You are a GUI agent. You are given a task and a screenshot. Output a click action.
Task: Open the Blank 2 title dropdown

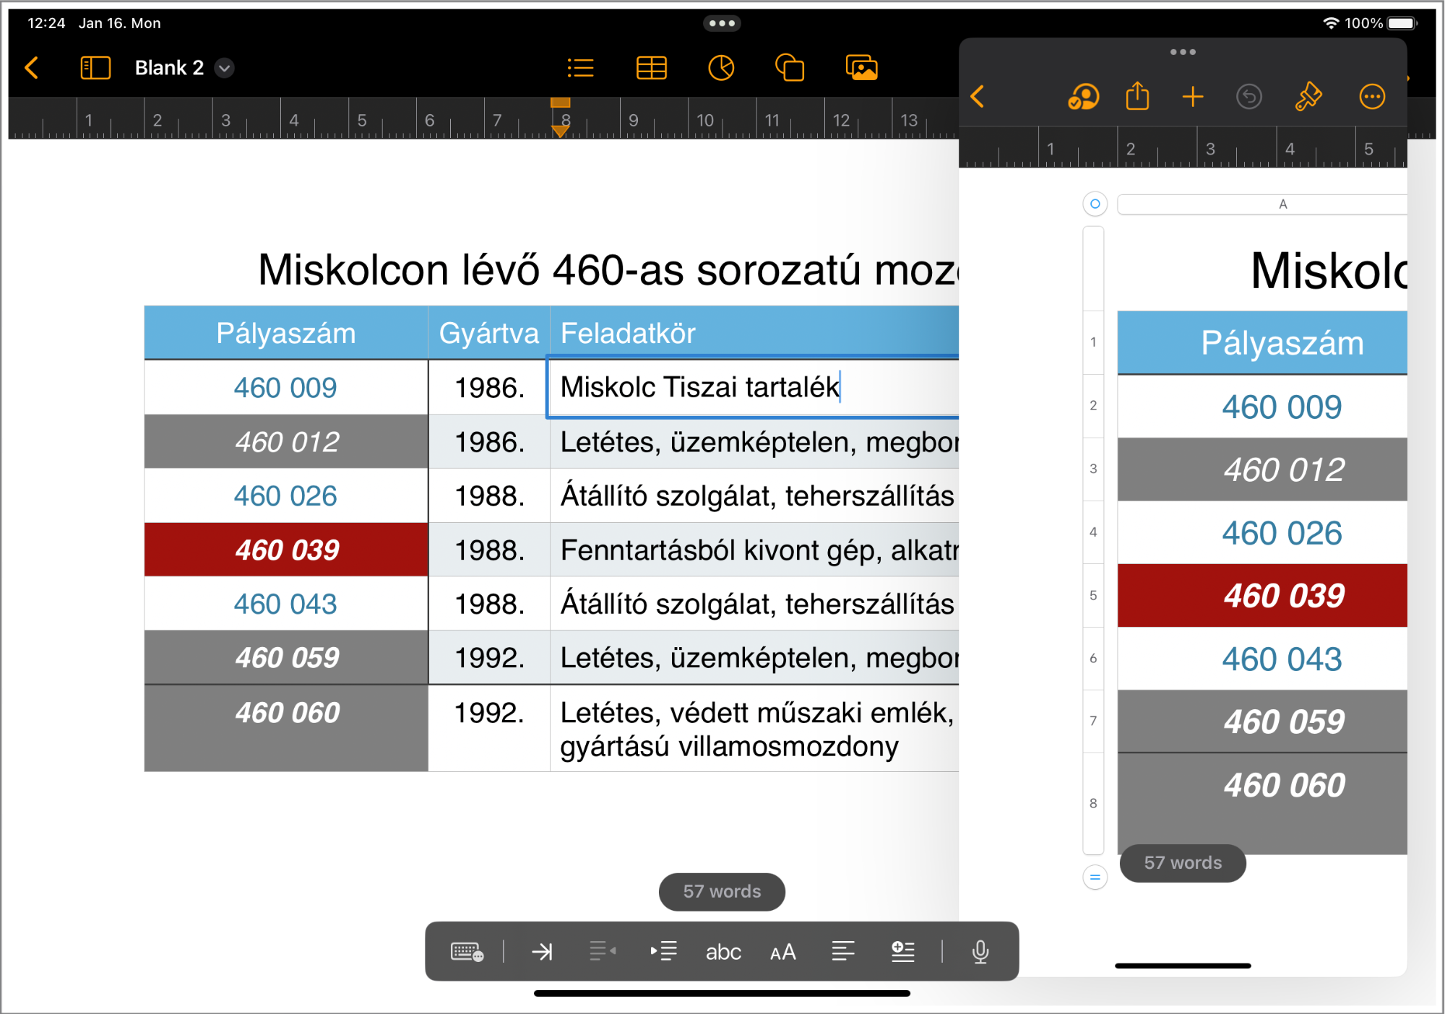(x=225, y=68)
